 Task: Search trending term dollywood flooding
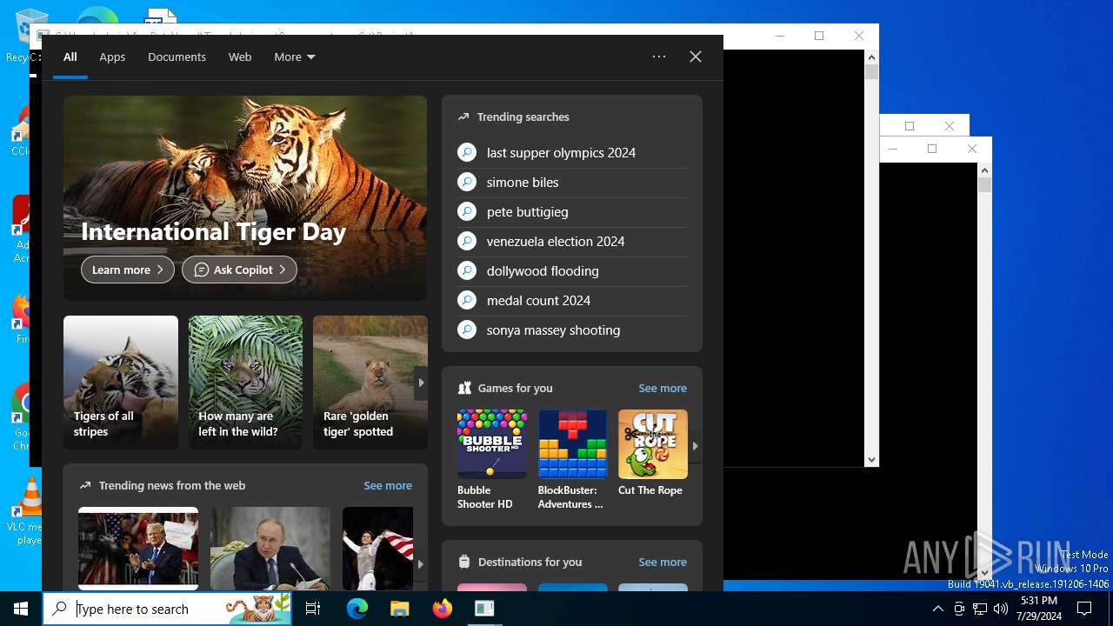(572, 270)
